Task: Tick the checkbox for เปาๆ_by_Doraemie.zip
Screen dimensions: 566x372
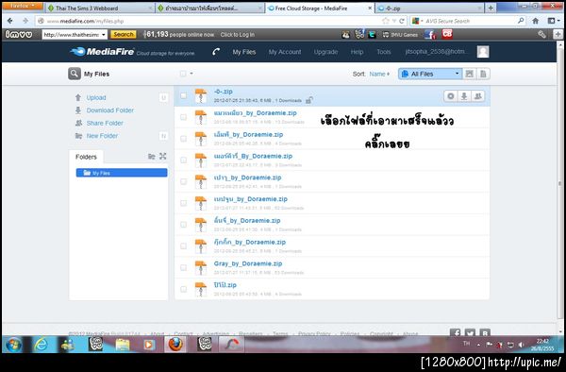Action: click(183, 181)
